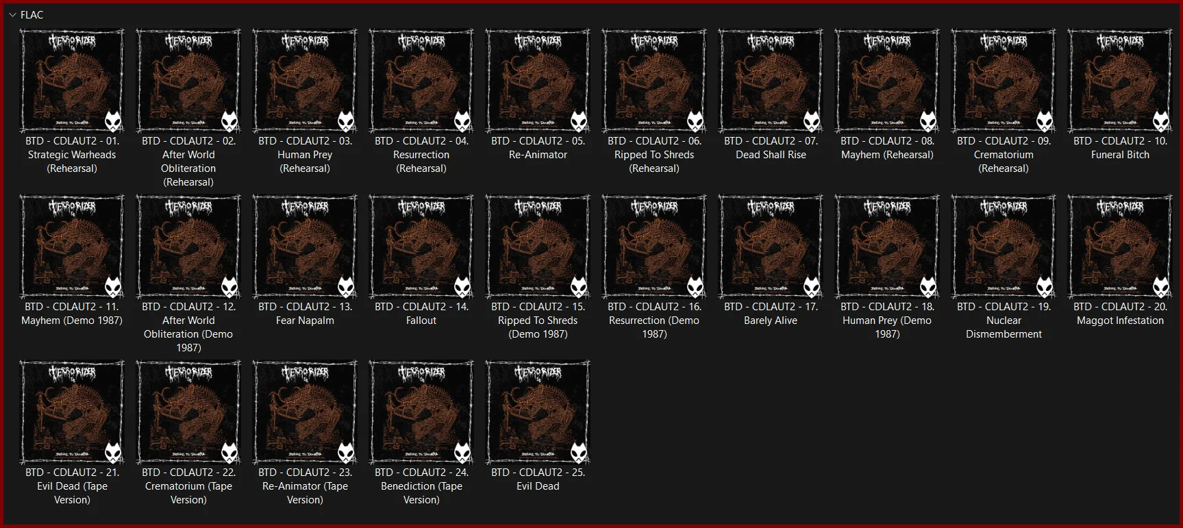Click track 03 Human Prey (Rehearsal) cover
The height and width of the screenshot is (528, 1183).
tap(305, 81)
